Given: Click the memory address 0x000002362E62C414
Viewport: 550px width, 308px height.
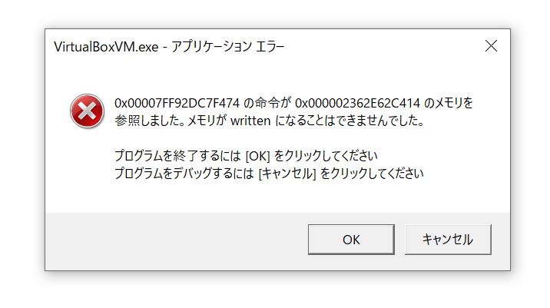Looking at the screenshot, I should [357, 103].
